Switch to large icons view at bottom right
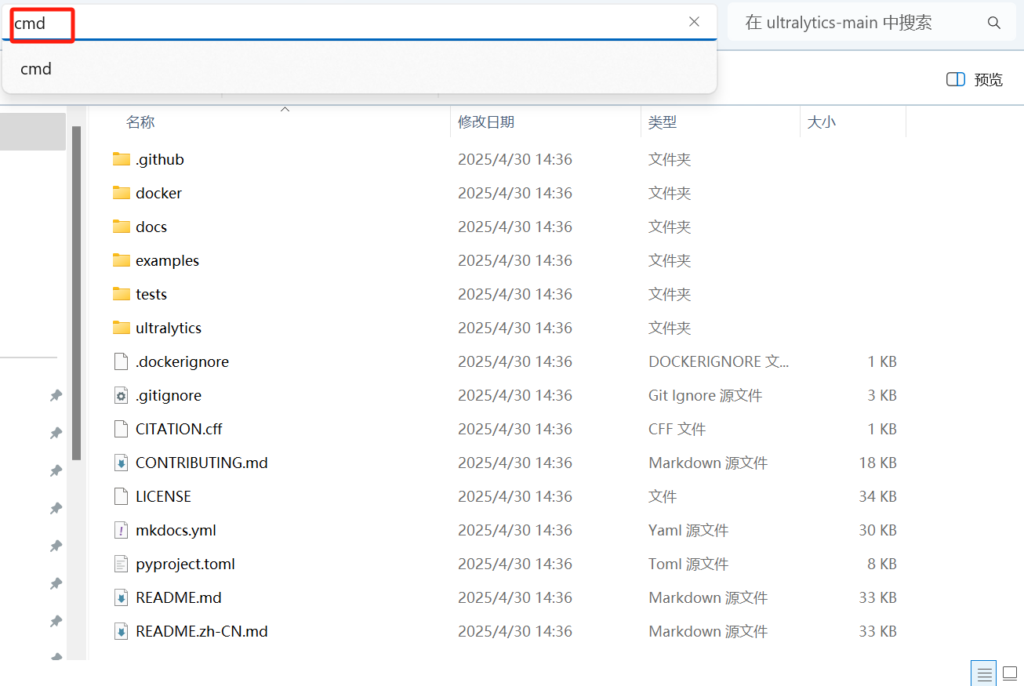The width and height of the screenshot is (1024, 686). pos(1010,673)
